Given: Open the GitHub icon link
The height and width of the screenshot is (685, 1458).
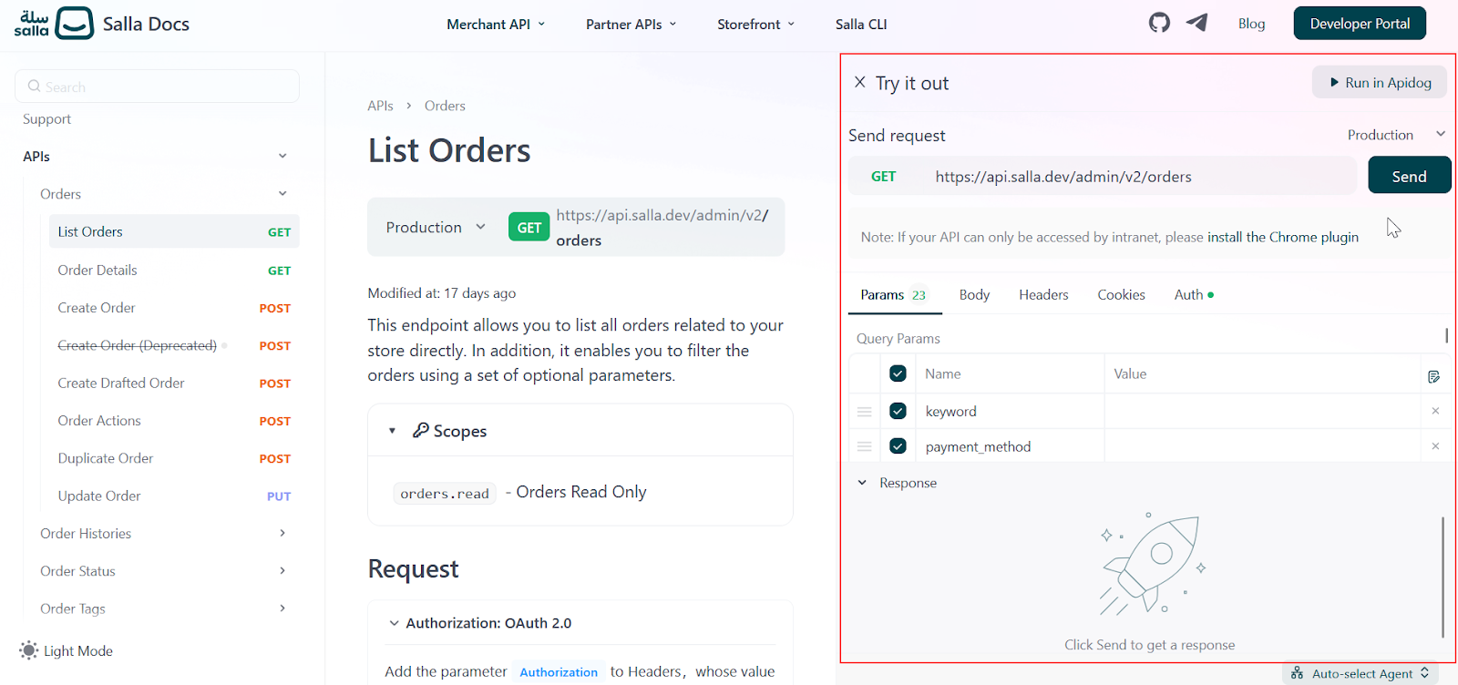Looking at the screenshot, I should 1159,23.
